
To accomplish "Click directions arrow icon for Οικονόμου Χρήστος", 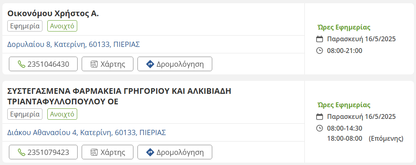I will click(150, 64).
